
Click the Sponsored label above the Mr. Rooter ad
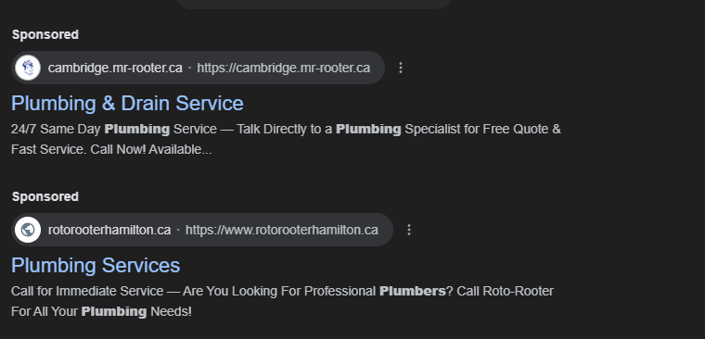pos(45,34)
